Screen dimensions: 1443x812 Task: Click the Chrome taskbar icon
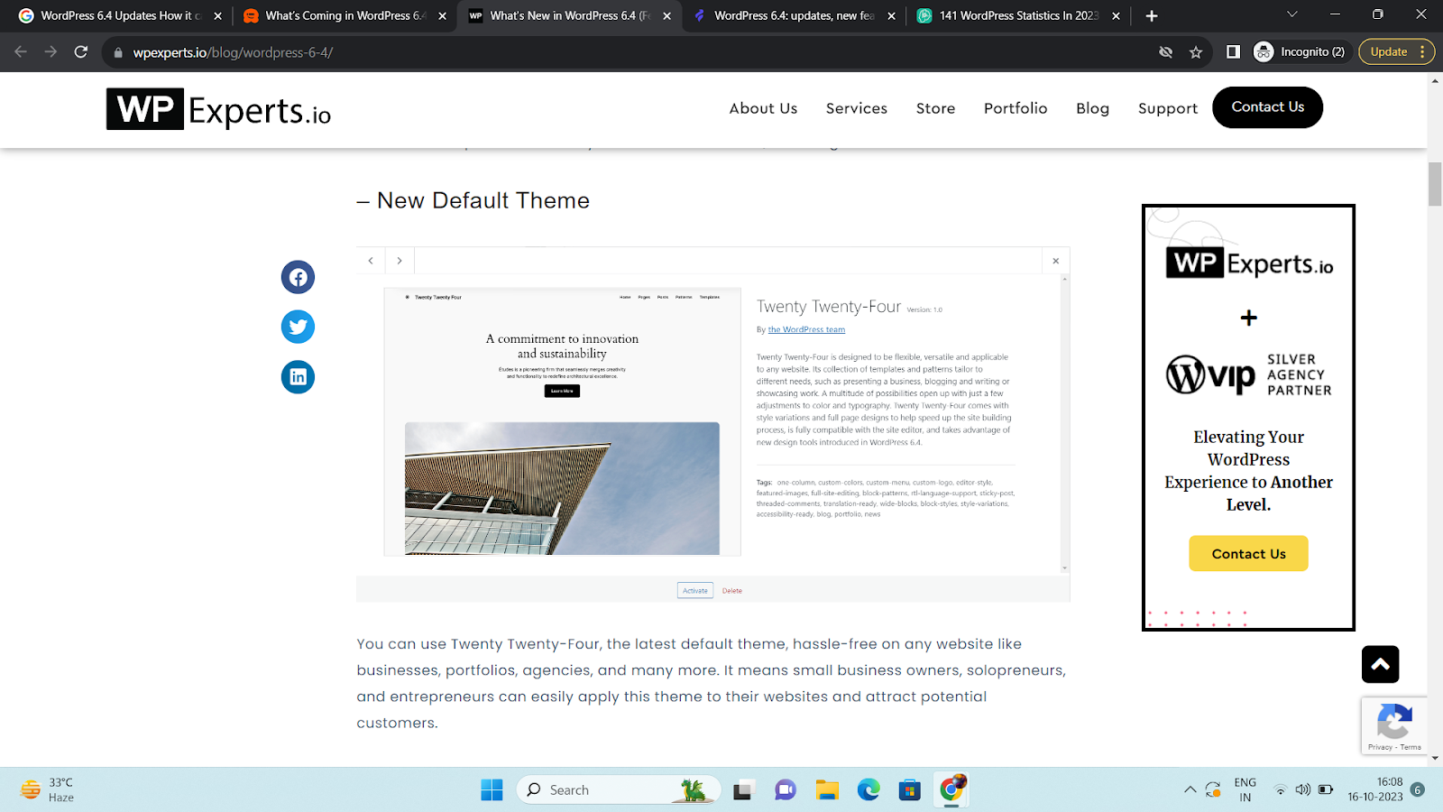tap(951, 790)
